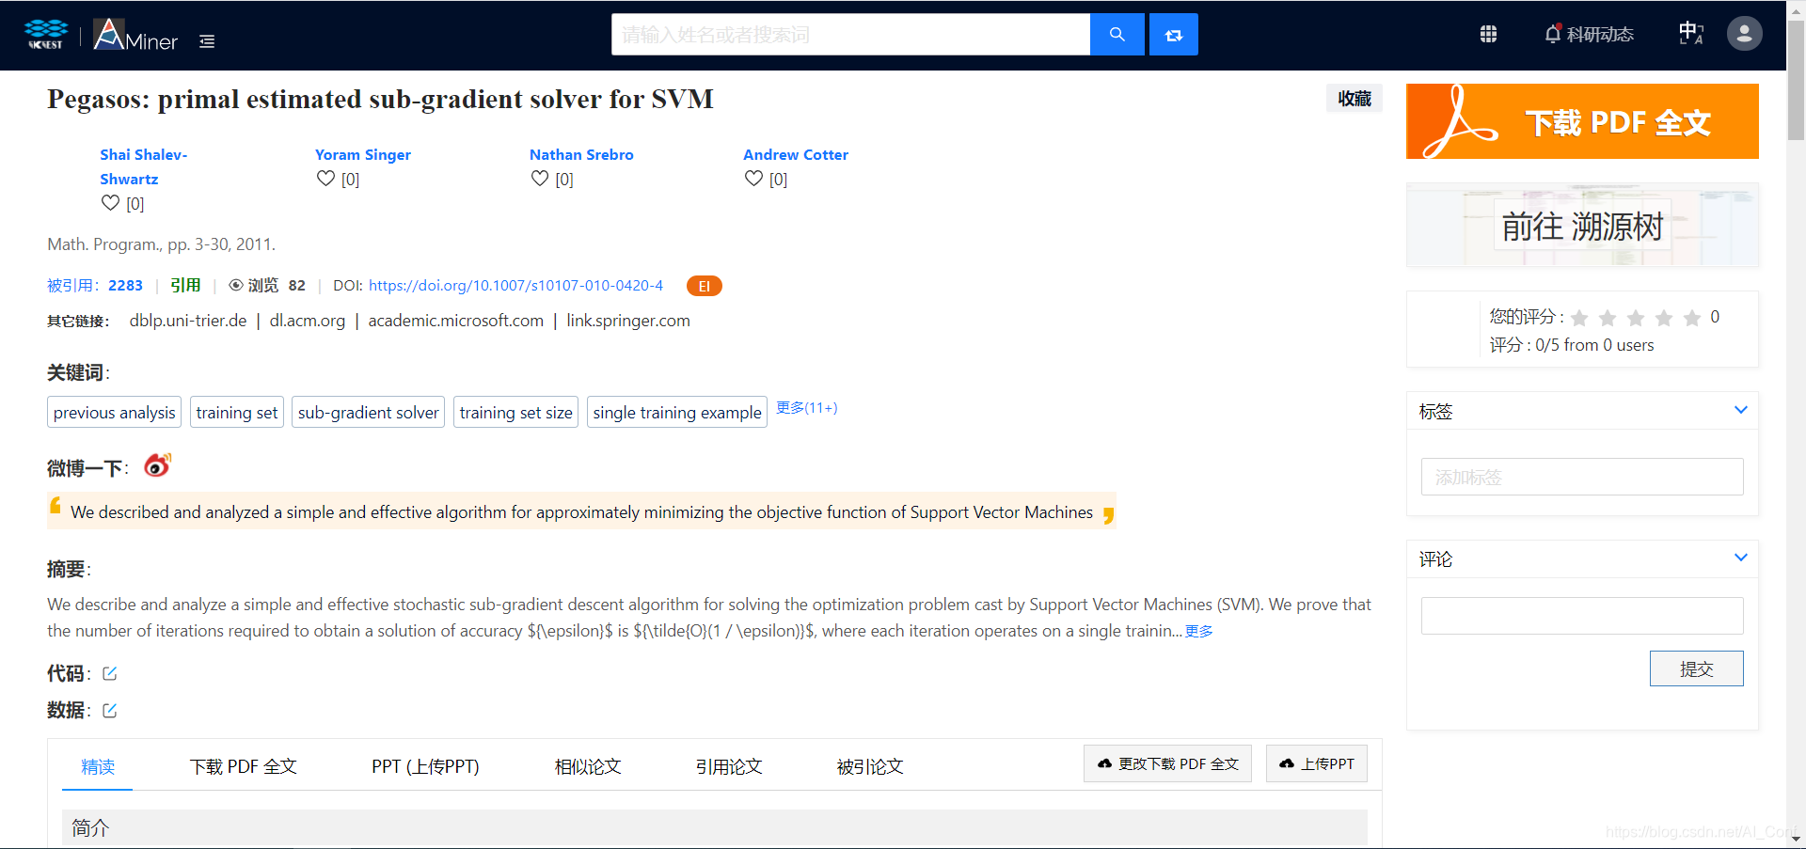Give a three-star rating
The height and width of the screenshot is (849, 1806).
[x=1636, y=318]
